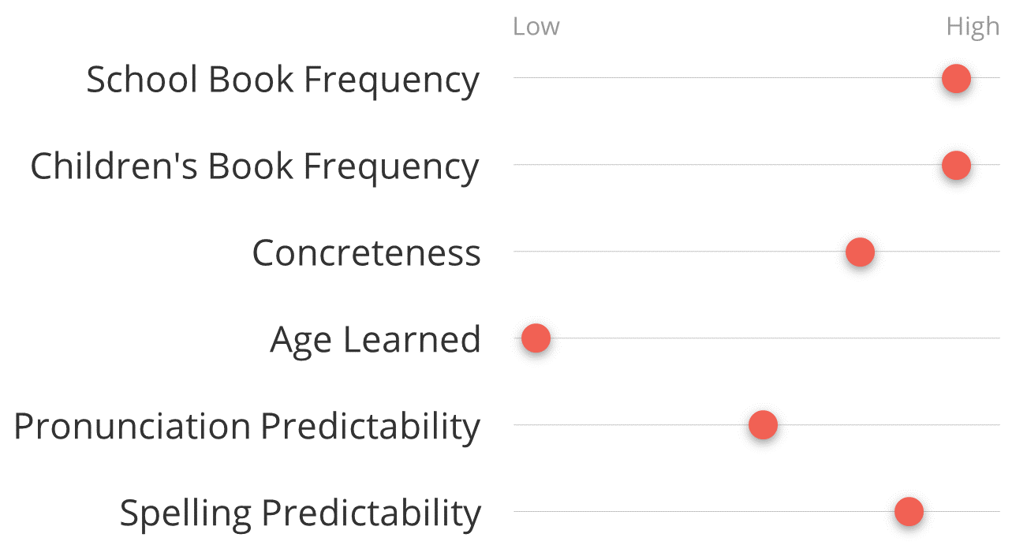The image size is (1027, 560).
Task: Select the Pronunciation Predictability red dot
Action: (763, 425)
